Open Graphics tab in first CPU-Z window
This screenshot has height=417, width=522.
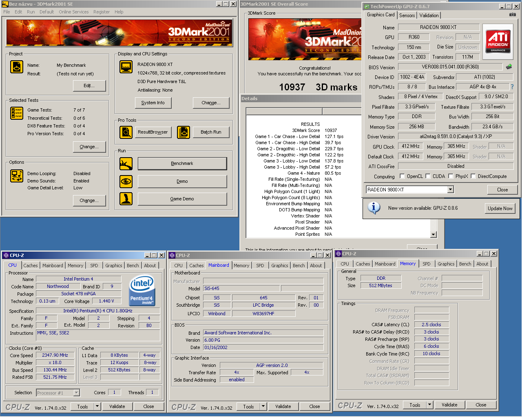[x=113, y=266]
